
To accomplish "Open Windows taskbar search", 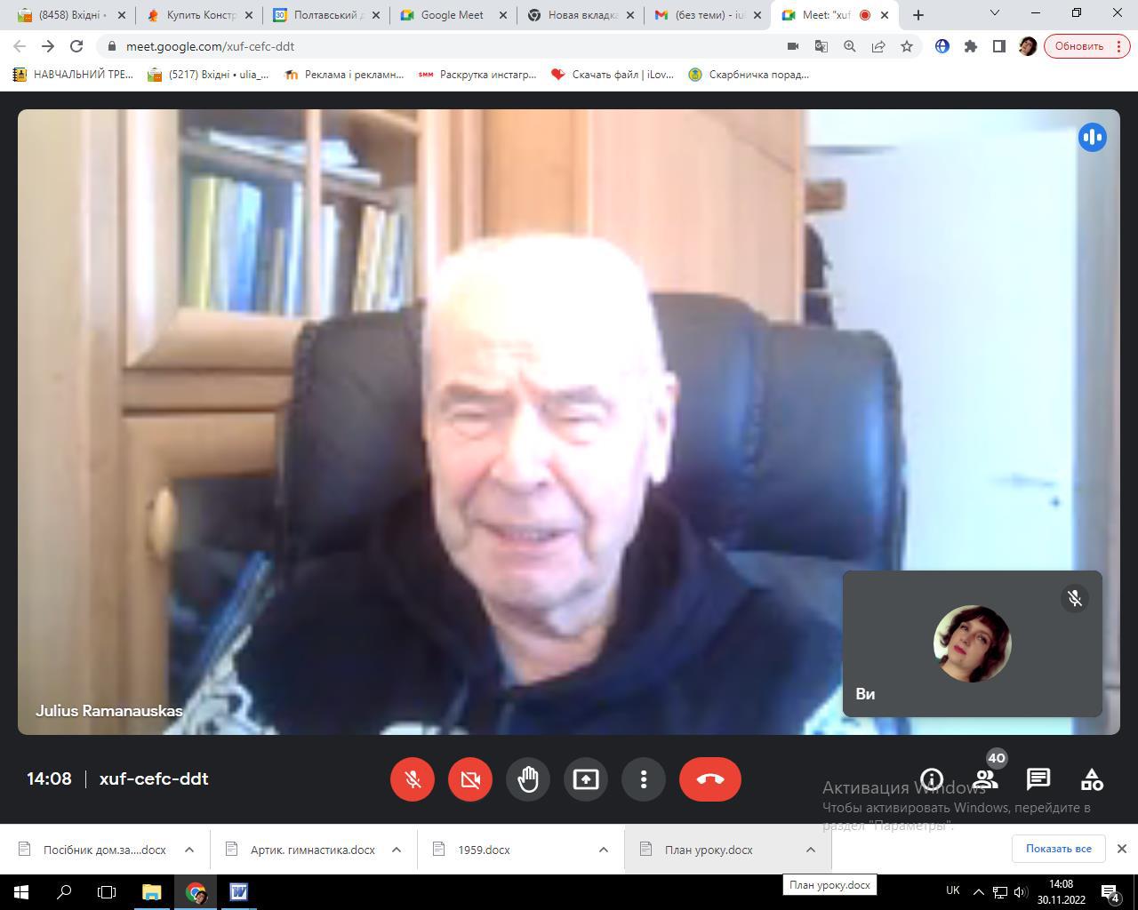I will (x=64, y=892).
